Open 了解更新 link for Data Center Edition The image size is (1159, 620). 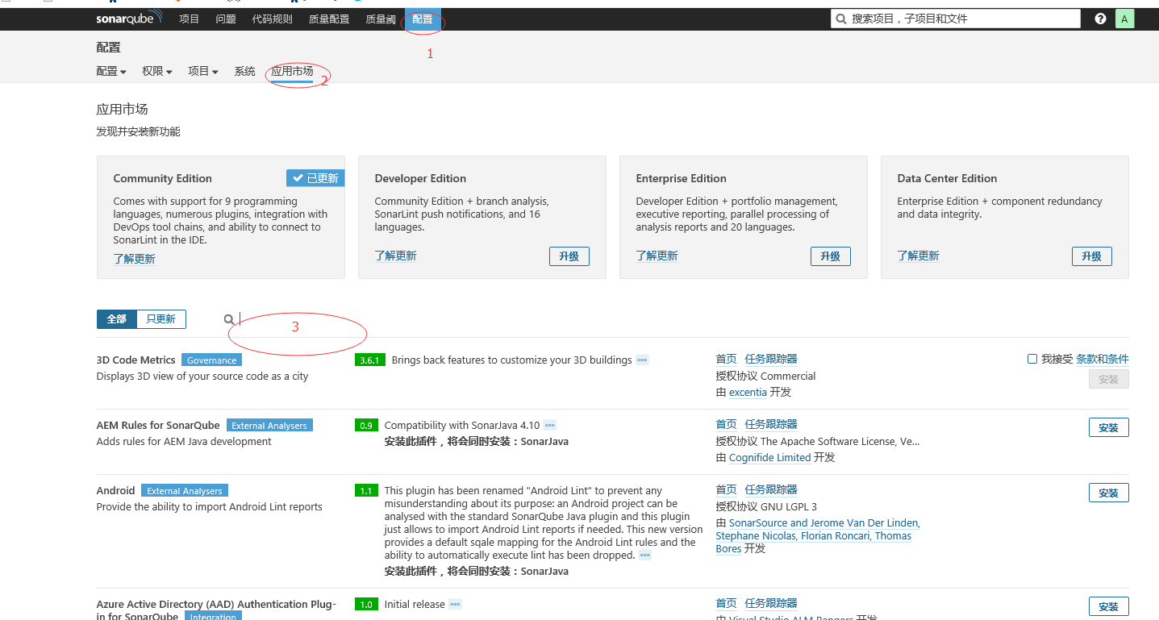tap(919, 256)
